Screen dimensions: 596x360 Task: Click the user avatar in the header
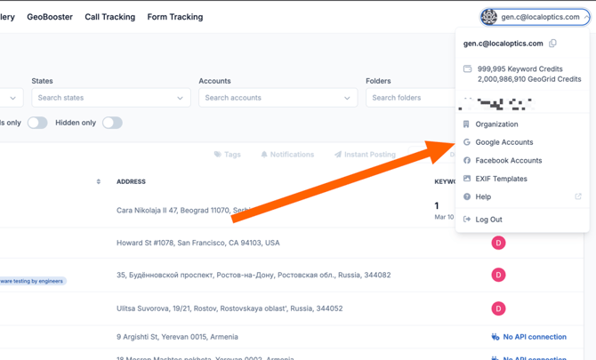(489, 17)
